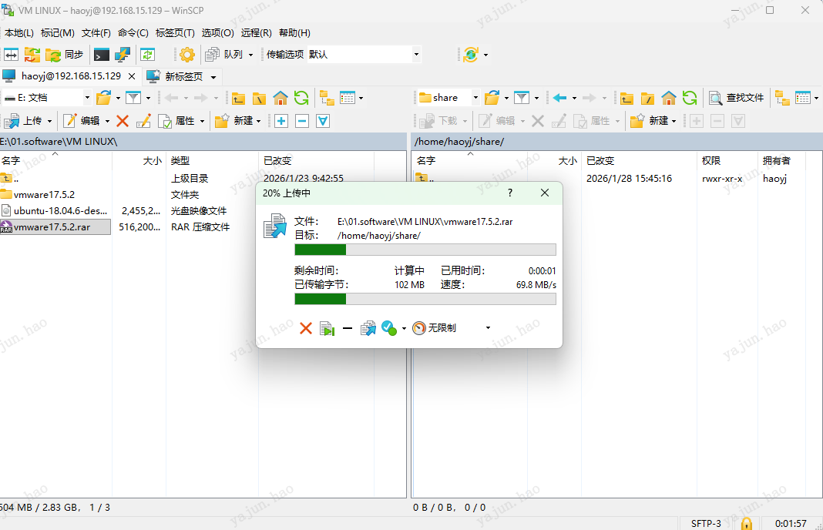Sort local panel by 类型 column
The width and height of the screenshot is (823, 530).
point(212,160)
